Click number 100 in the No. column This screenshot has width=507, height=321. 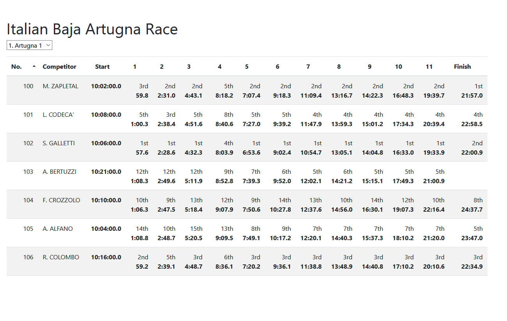click(28, 86)
